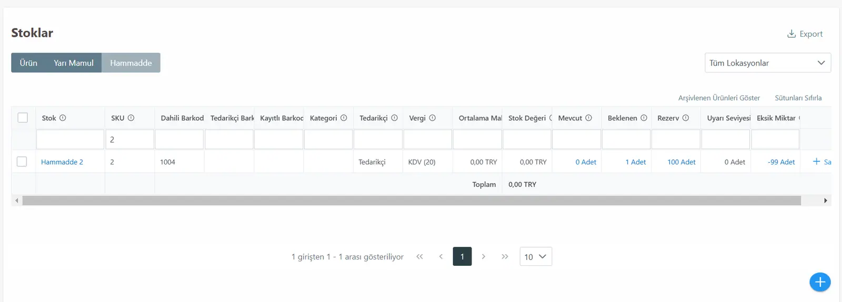Click the 0 Adet Mevcut value
Image resolution: width=842 pixels, height=302 pixels.
586,162
